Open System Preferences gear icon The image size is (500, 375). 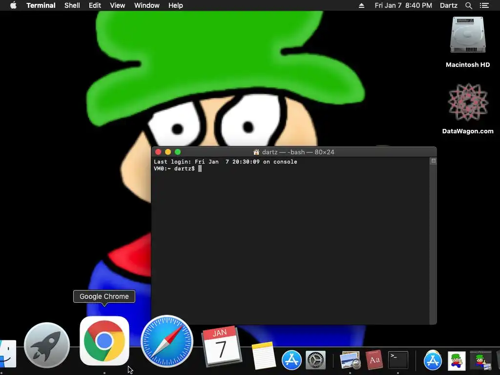tap(316, 360)
